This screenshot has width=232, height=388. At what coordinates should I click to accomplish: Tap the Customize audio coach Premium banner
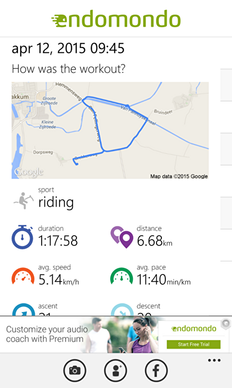click(x=116, y=334)
